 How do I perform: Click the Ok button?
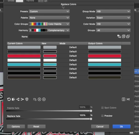pos(121,126)
